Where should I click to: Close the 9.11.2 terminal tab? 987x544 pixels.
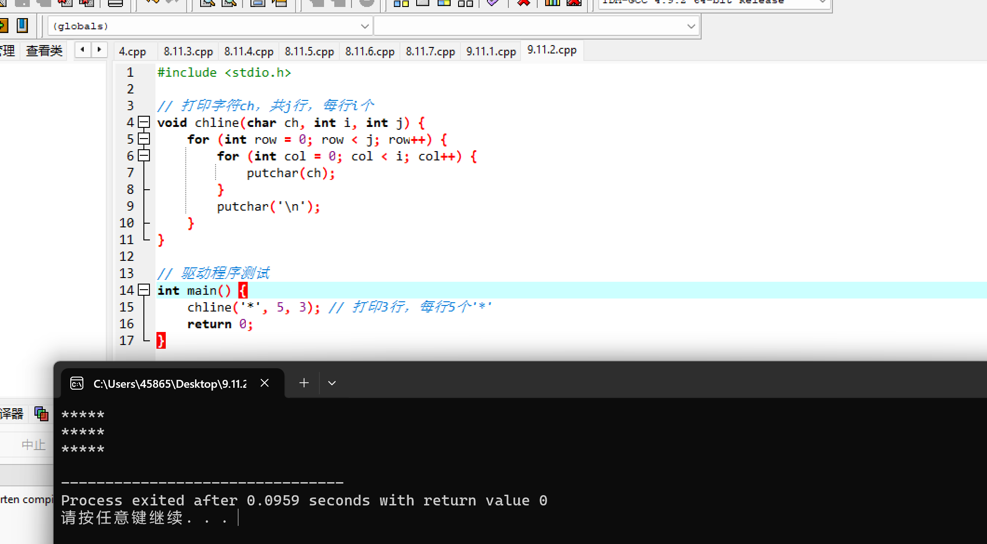click(264, 383)
